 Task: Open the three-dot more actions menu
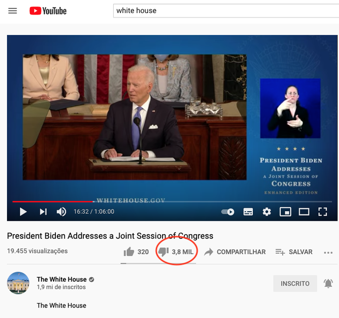tap(328, 252)
